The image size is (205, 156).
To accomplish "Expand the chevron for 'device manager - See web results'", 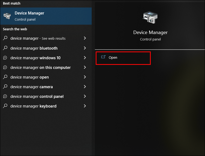I will pyautogui.click(x=85, y=38).
